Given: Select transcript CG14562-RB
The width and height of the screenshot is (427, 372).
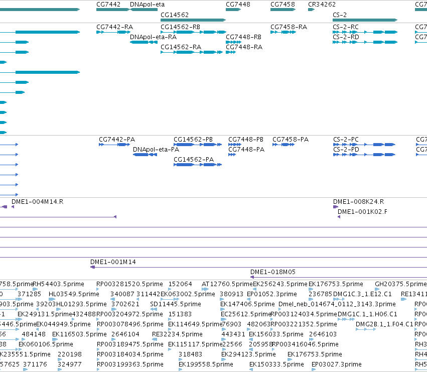Looking at the screenshot, I should (x=180, y=27).
